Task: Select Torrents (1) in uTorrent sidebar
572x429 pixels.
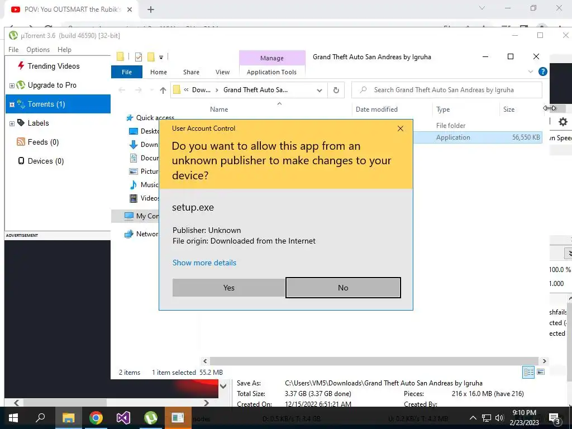Action: click(x=58, y=104)
